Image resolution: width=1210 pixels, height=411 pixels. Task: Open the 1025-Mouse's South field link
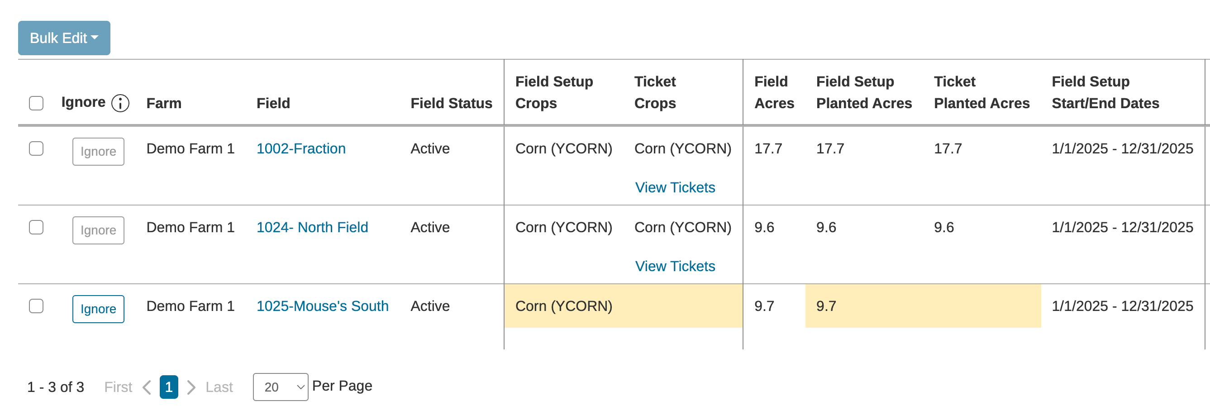[x=322, y=306]
